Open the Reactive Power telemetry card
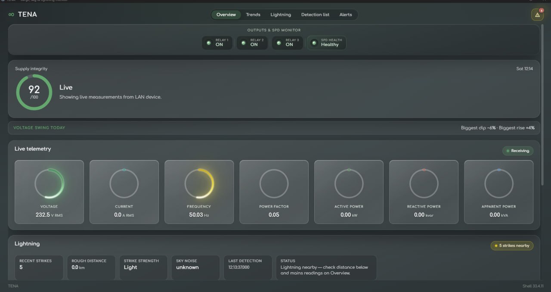This screenshot has width=551, height=292. (x=424, y=192)
